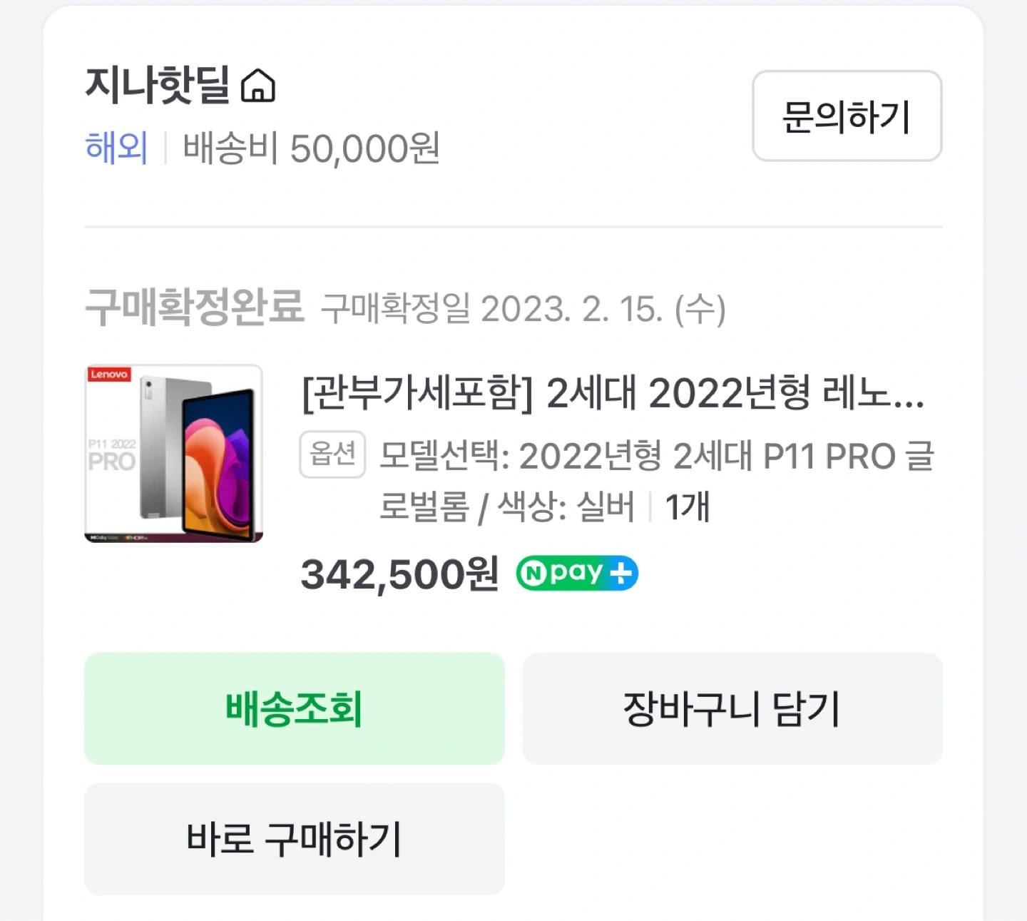Tap the Npay plus badge

point(577,574)
